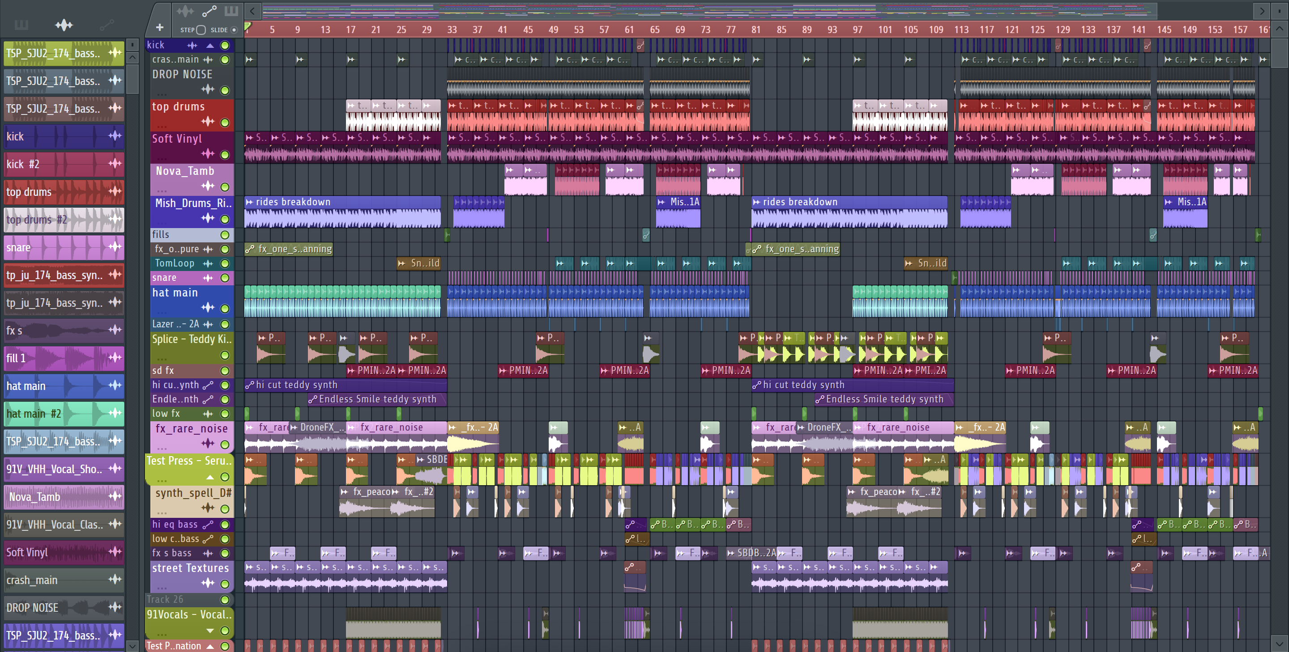1289x652 pixels.
Task: Click the Endle..nth automation icon
Action: (208, 399)
